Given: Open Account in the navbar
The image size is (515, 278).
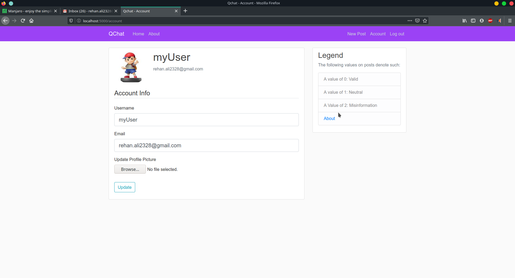Looking at the screenshot, I should pos(378,34).
